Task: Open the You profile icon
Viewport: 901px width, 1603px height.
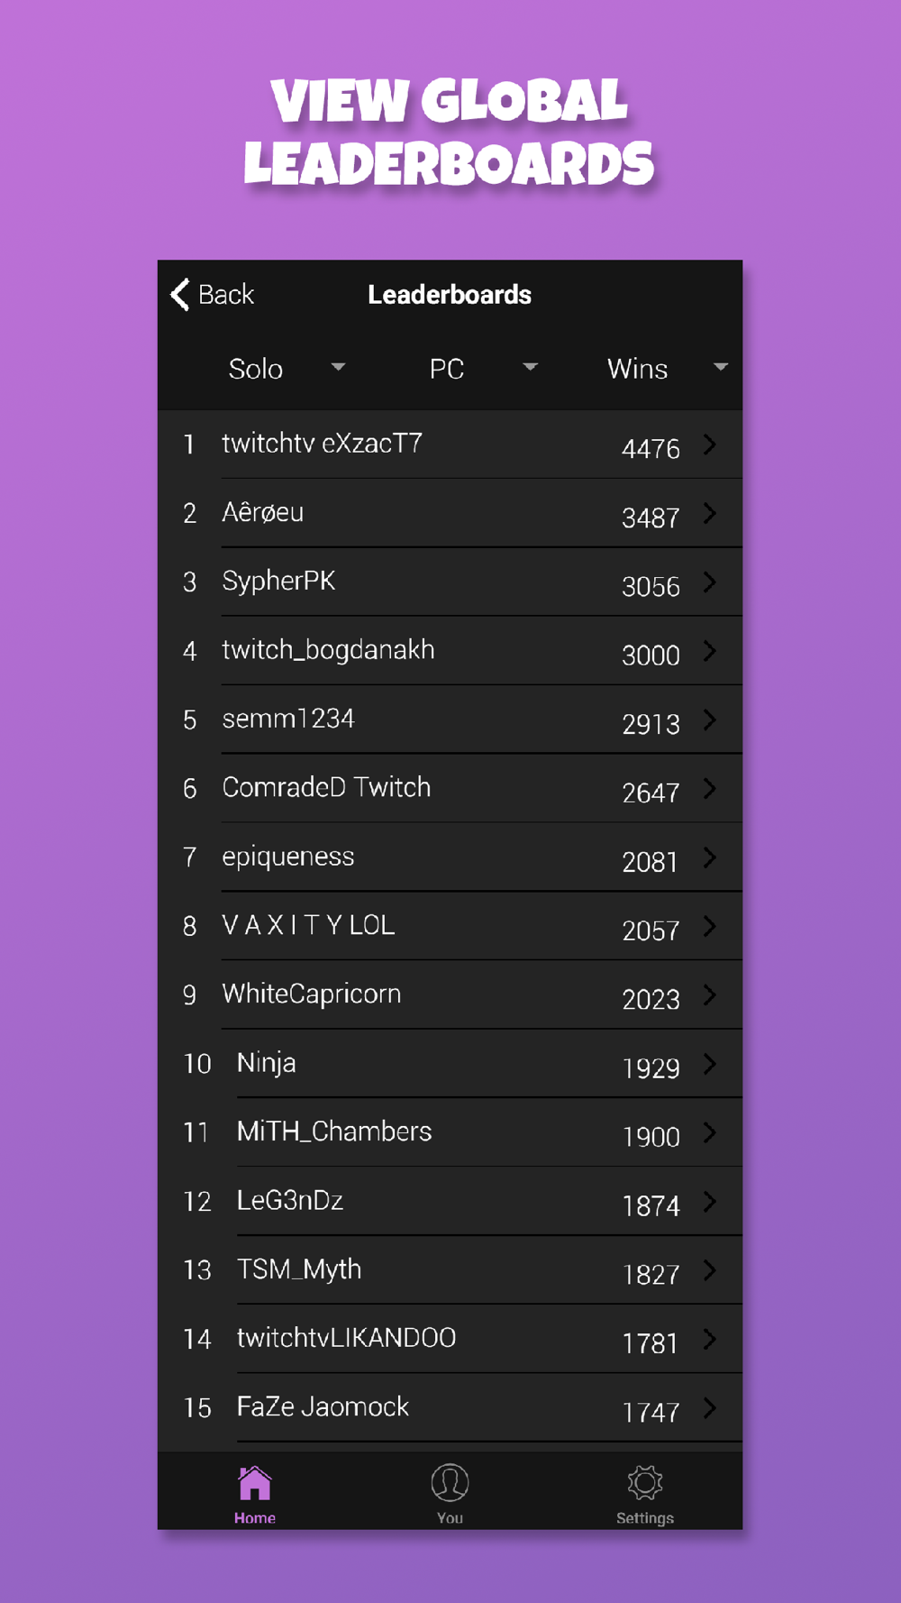Action: coord(450,1483)
